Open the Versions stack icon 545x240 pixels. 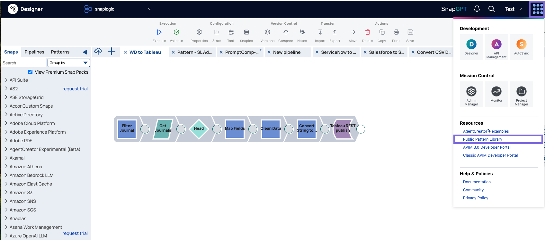pyautogui.click(x=267, y=32)
